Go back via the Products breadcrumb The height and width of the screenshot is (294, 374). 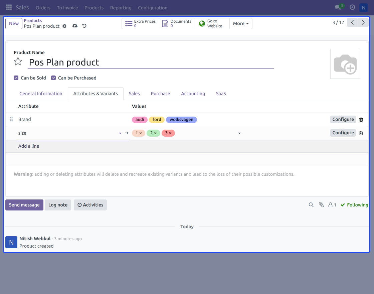point(33,20)
